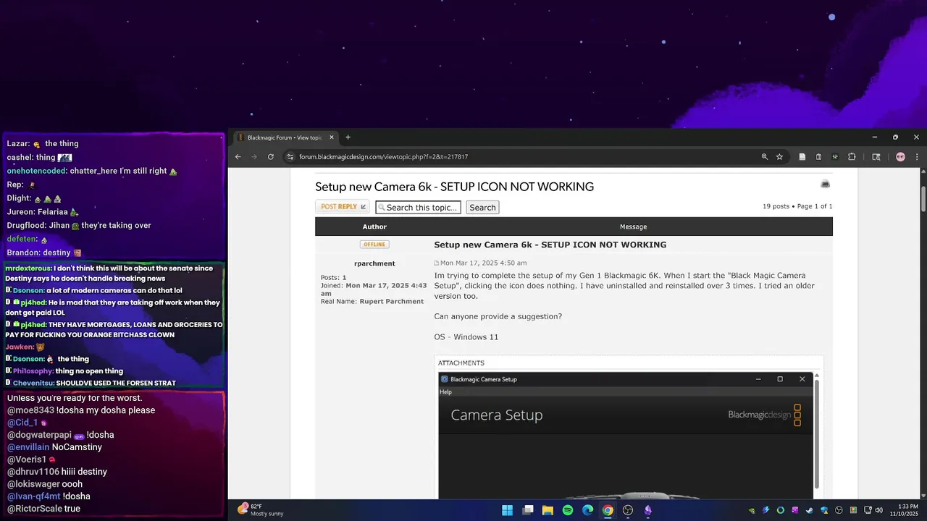Bookmark this page with the star

point(779,156)
